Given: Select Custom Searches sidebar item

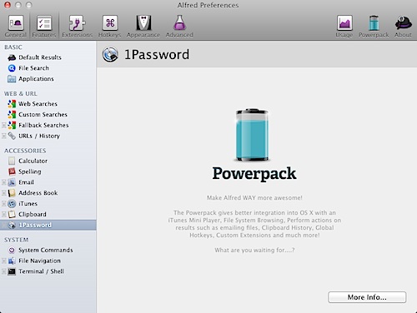Looking at the screenshot, I should coord(48,114).
